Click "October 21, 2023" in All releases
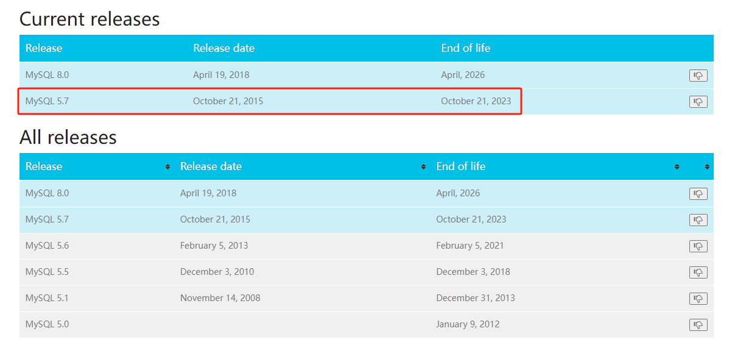Image resolution: width=735 pixels, height=359 pixels. point(471,219)
